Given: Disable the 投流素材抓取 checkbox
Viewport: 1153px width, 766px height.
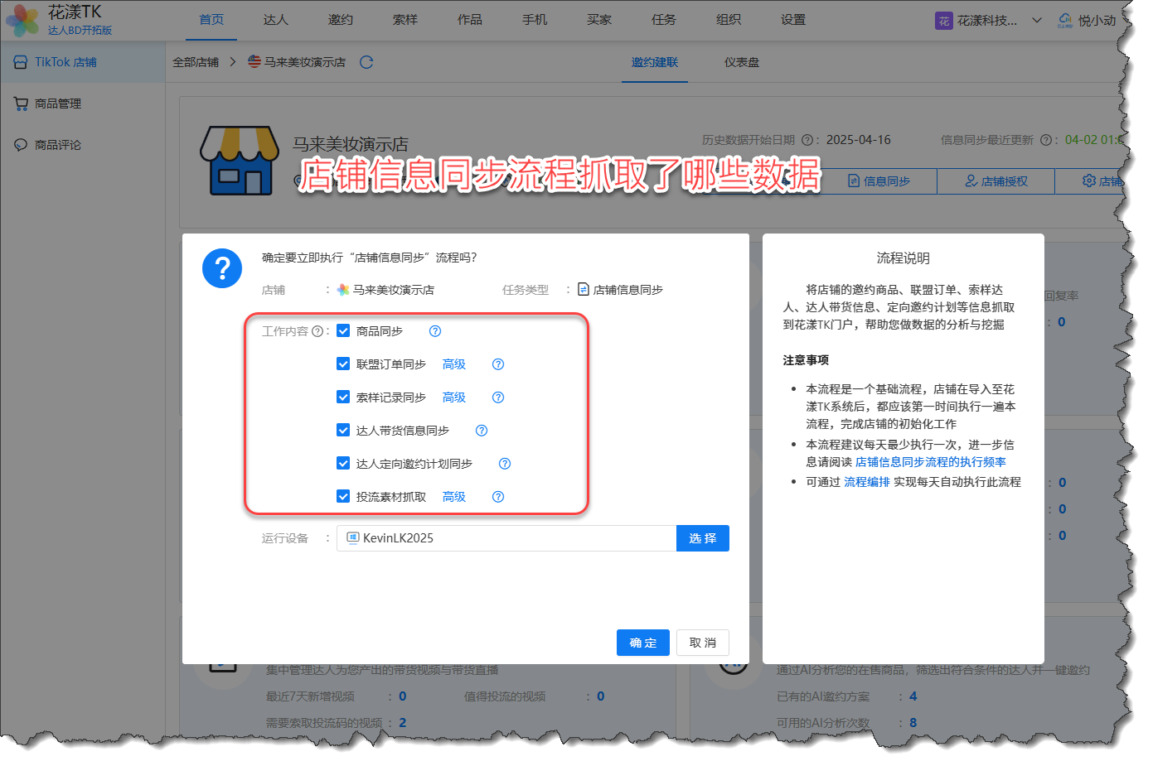Looking at the screenshot, I should (x=343, y=497).
